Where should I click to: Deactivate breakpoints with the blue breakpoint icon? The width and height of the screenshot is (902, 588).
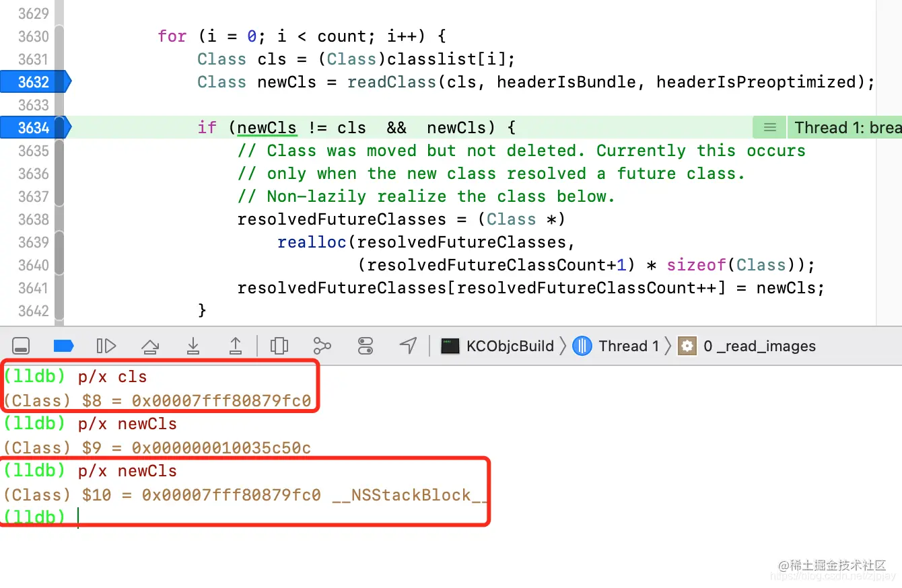63,346
